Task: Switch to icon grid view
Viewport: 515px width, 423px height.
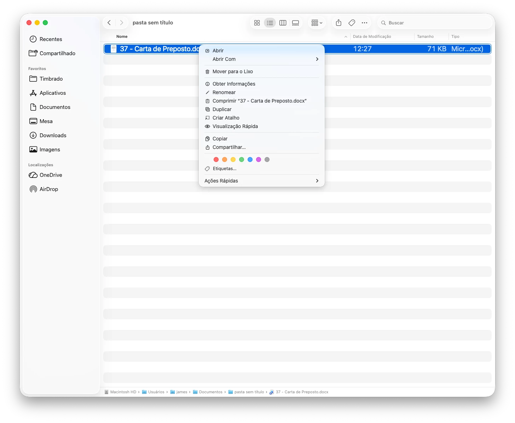Action: pos(257,23)
